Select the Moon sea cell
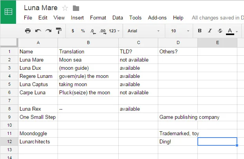 tap(88, 60)
